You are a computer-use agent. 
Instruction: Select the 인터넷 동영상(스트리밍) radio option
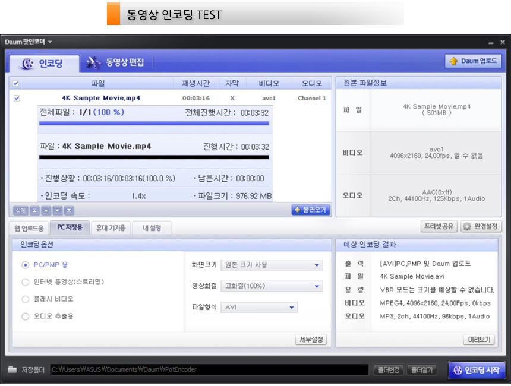[26, 282]
